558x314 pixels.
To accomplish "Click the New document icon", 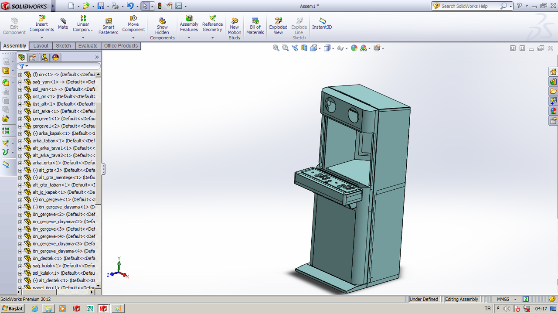I will pyautogui.click(x=71, y=6).
